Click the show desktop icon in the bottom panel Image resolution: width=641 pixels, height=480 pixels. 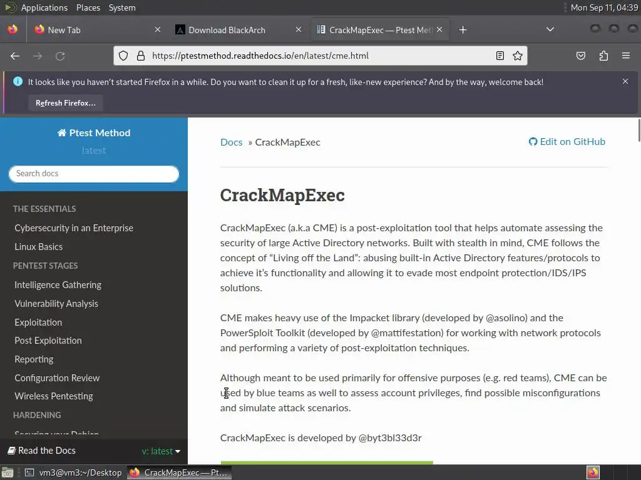[x=8, y=472]
